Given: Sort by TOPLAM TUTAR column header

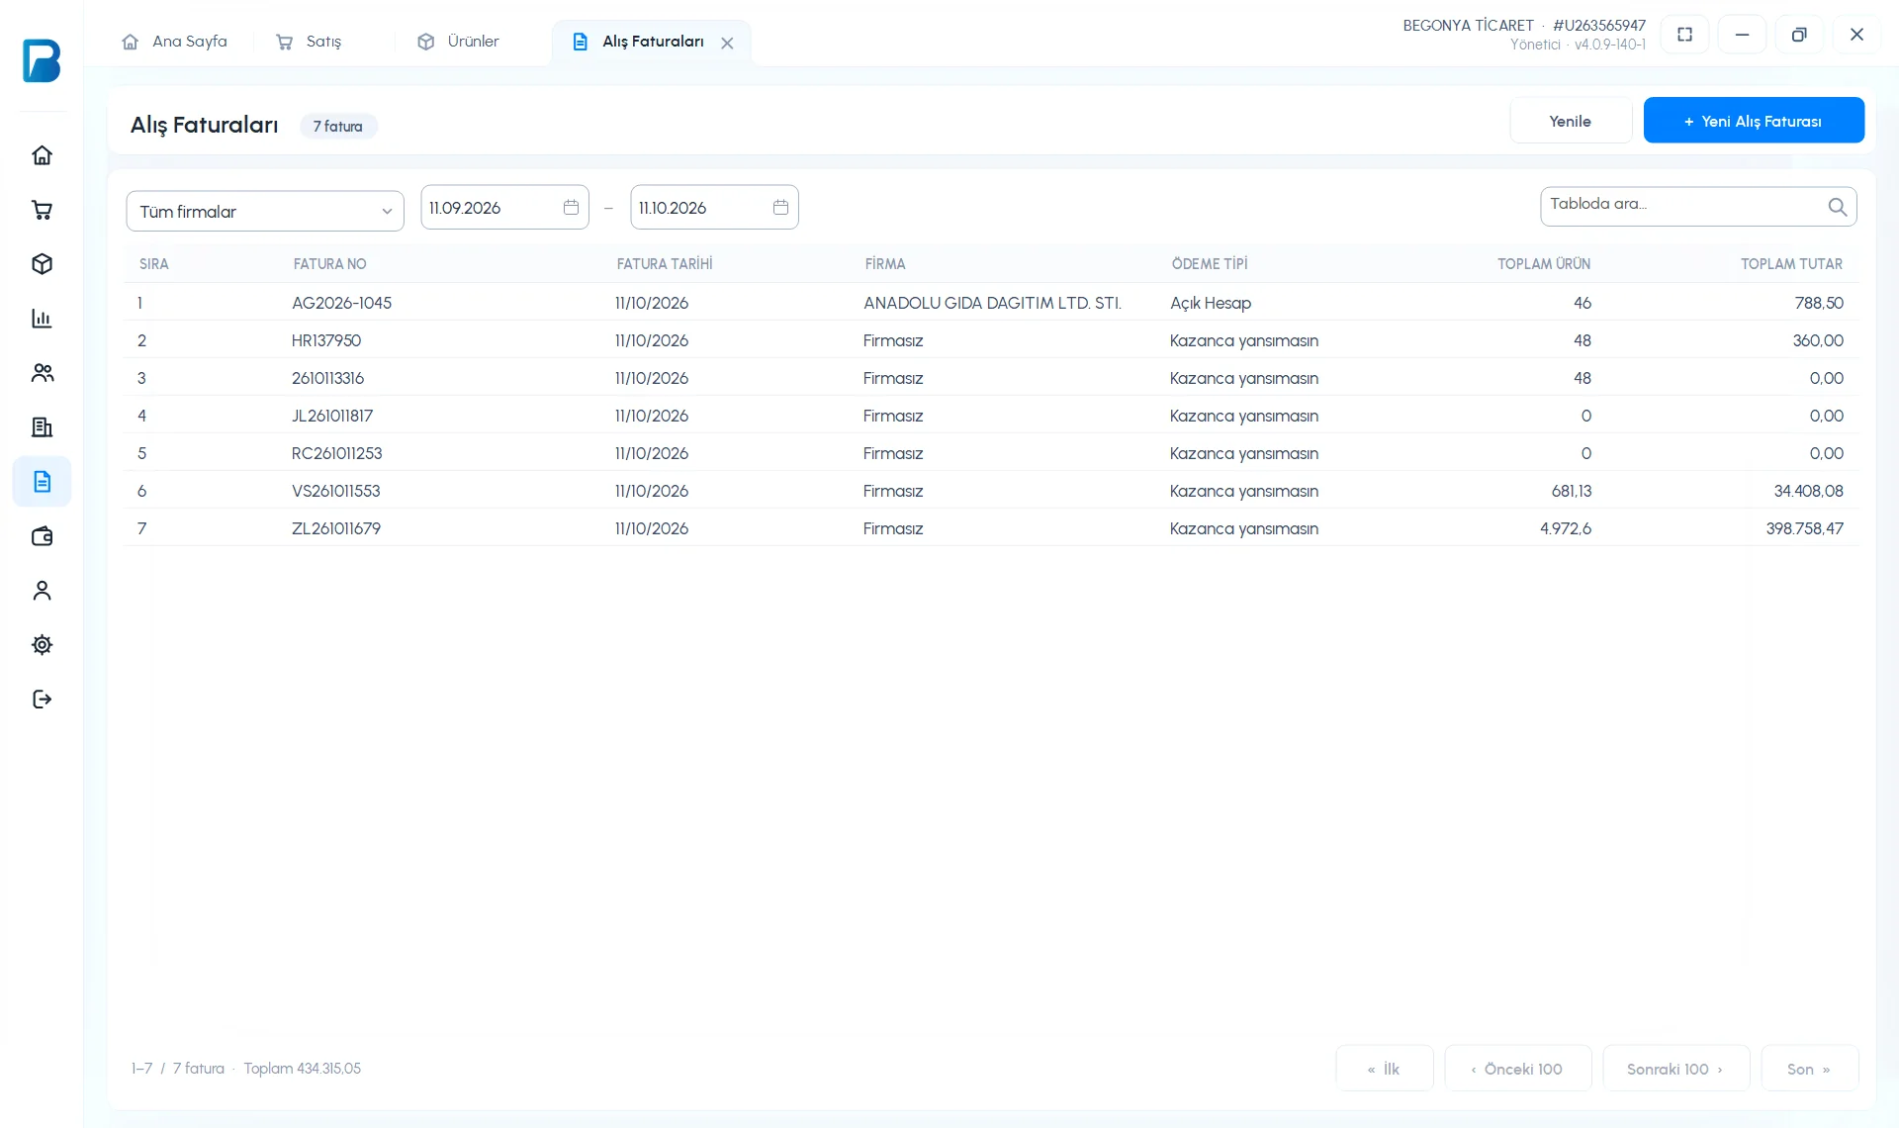Looking at the screenshot, I should tap(1791, 264).
